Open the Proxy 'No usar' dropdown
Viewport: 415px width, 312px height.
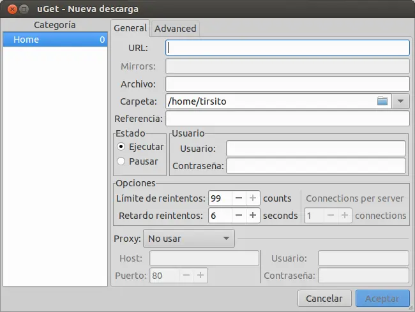[x=189, y=239]
